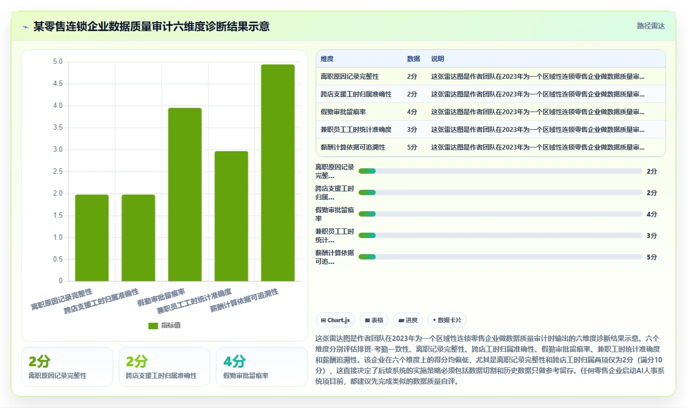Click the 跨店支援工时归属… progress bar
The height and width of the screenshot is (408, 687).
click(x=500, y=192)
